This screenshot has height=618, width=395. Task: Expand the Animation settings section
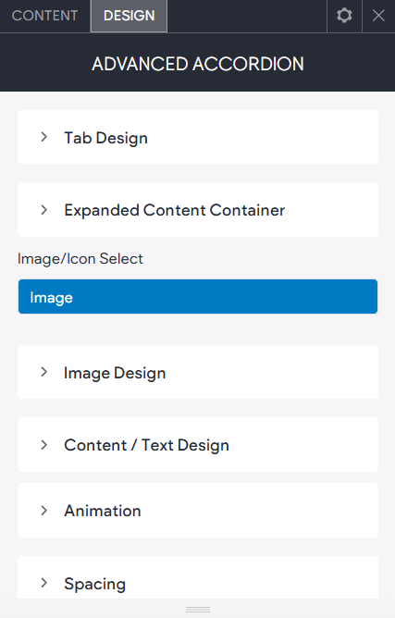(x=198, y=511)
